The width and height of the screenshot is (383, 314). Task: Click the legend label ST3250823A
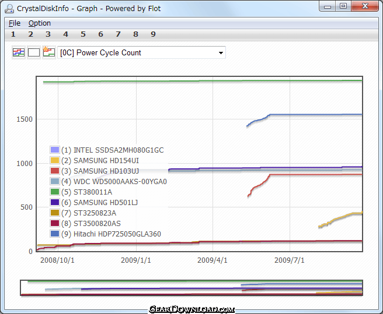pyautogui.click(x=89, y=213)
